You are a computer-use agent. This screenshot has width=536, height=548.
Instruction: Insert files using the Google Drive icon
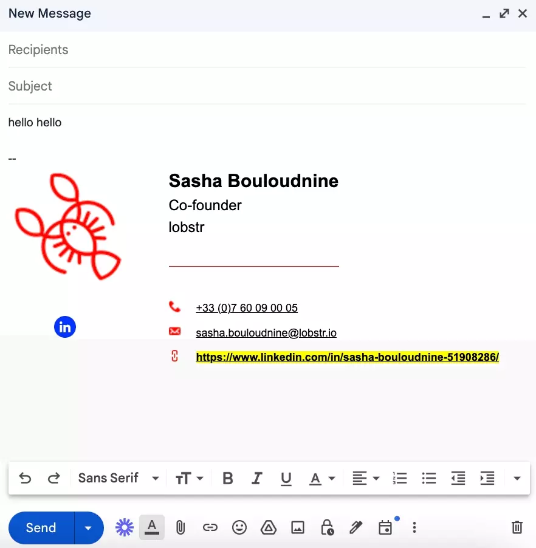(269, 527)
